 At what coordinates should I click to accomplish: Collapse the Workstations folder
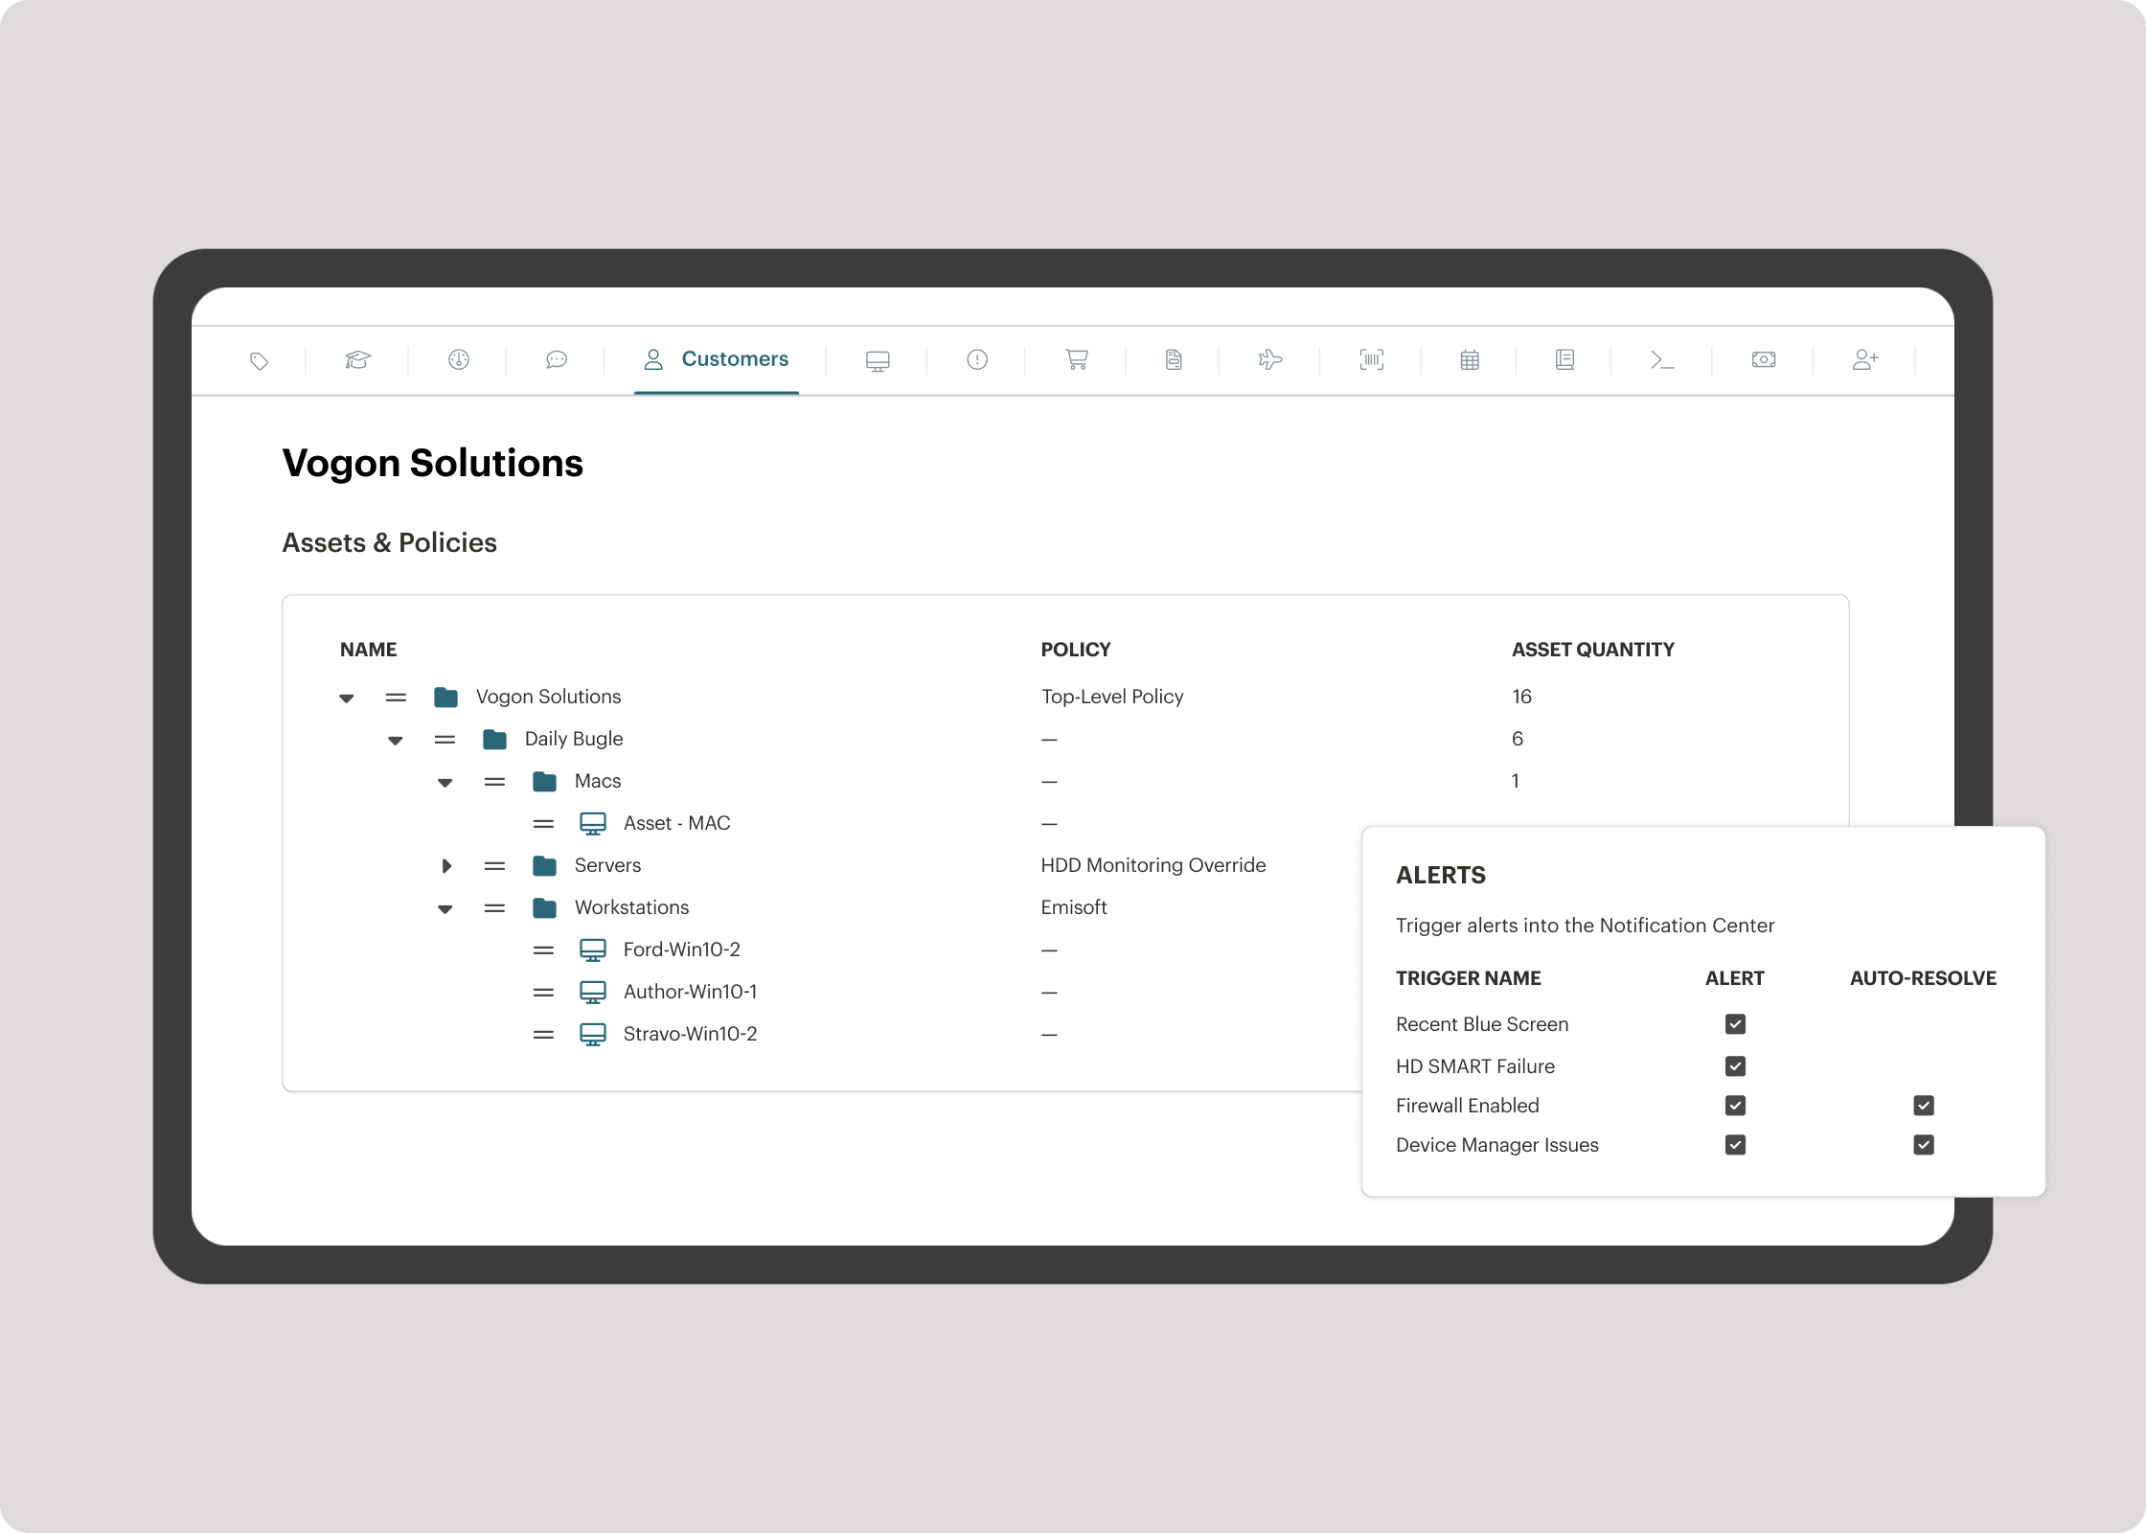pos(445,908)
